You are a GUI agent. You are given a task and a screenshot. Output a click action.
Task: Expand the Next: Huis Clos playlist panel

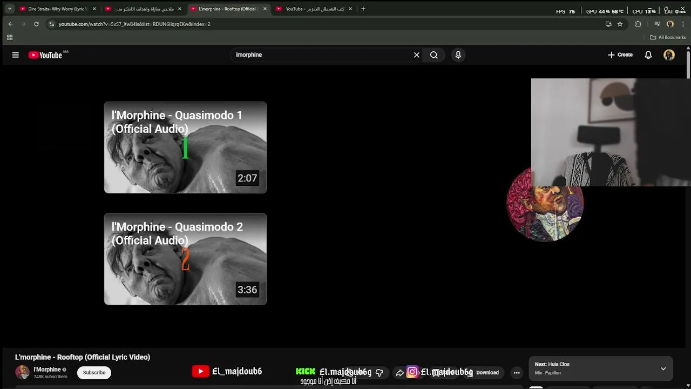pyautogui.click(x=663, y=368)
